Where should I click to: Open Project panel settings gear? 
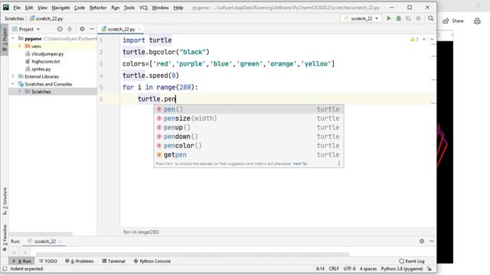82,29
